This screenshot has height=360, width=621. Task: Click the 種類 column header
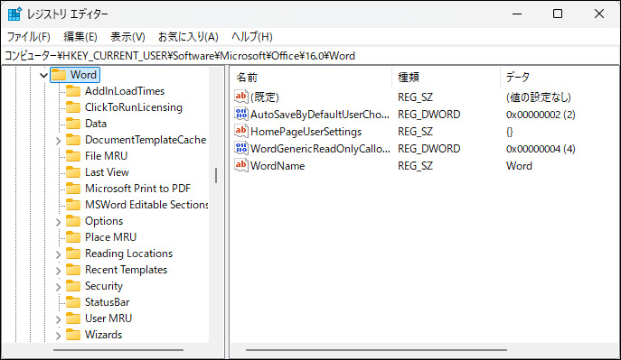[x=447, y=77]
